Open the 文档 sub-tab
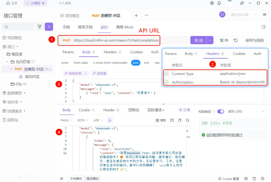This screenshot has width=271, height=182. pyautogui.click(x=66, y=27)
